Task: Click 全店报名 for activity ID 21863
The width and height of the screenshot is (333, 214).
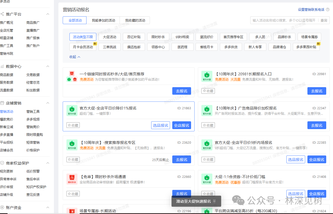Action: [182, 125]
